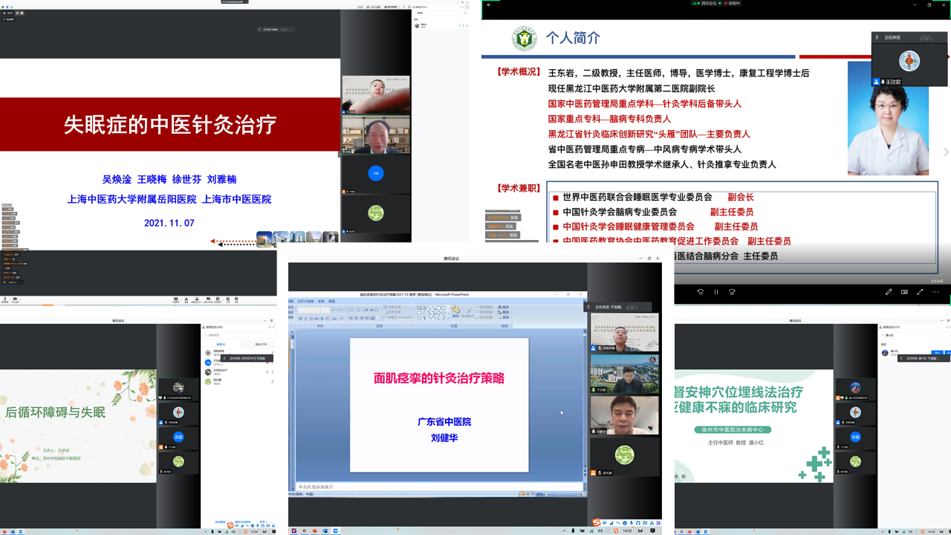
Task: Expand 形状填充 dropdown in ribbon
Action: [484, 307]
